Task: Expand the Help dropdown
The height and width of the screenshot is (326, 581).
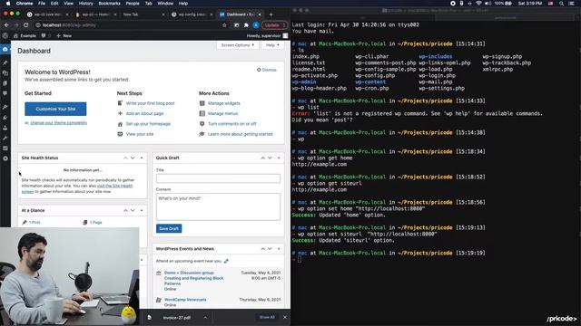Action: 272,45
